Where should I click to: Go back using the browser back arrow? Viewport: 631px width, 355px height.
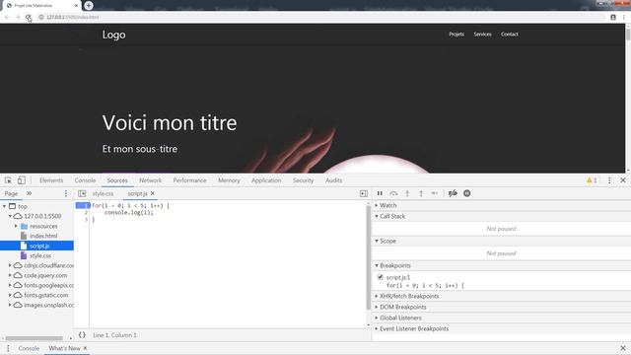pos(7,18)
